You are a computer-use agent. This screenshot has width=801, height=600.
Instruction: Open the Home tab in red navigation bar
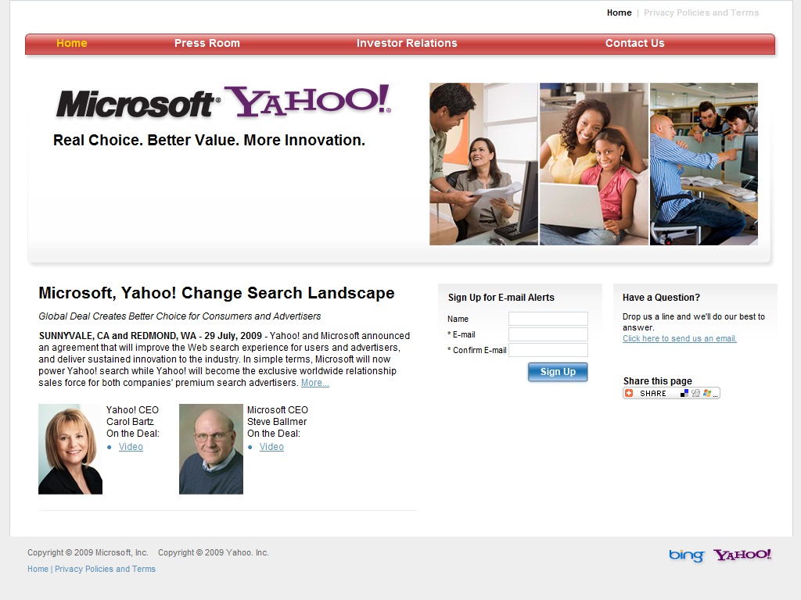(x=71, y=44)
